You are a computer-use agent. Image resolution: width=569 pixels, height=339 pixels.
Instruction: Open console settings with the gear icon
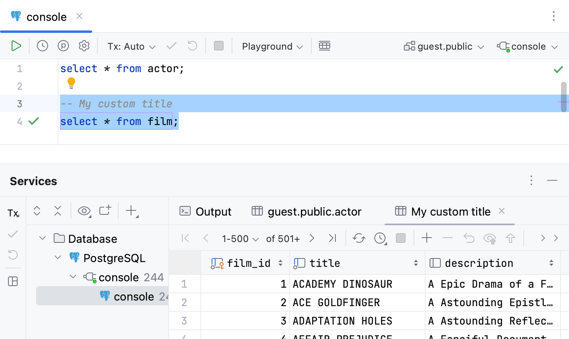click(84, 46)
